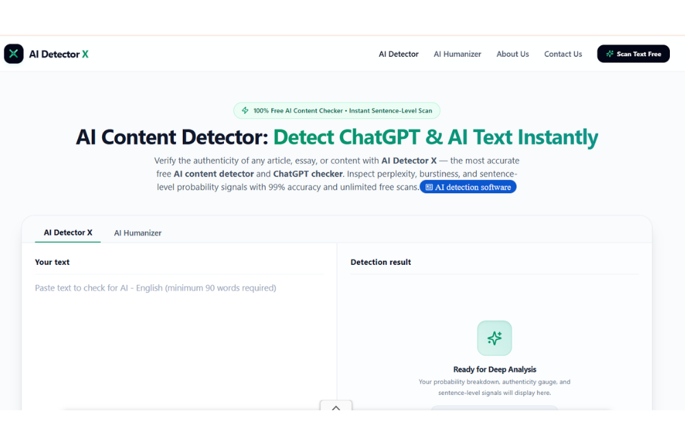Select the AI Detector X tab
This screenshot has height=445, width=685.
pyautogui.click(x=68, y=233)
